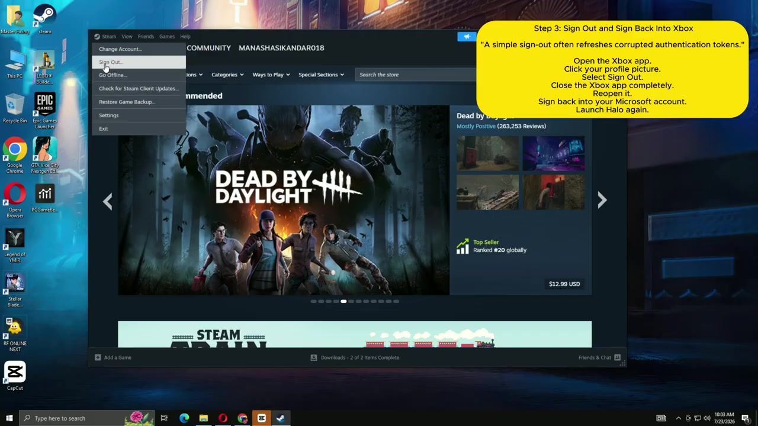Choose Change Account from the Steam menu
758x426 pixels.
139,49
